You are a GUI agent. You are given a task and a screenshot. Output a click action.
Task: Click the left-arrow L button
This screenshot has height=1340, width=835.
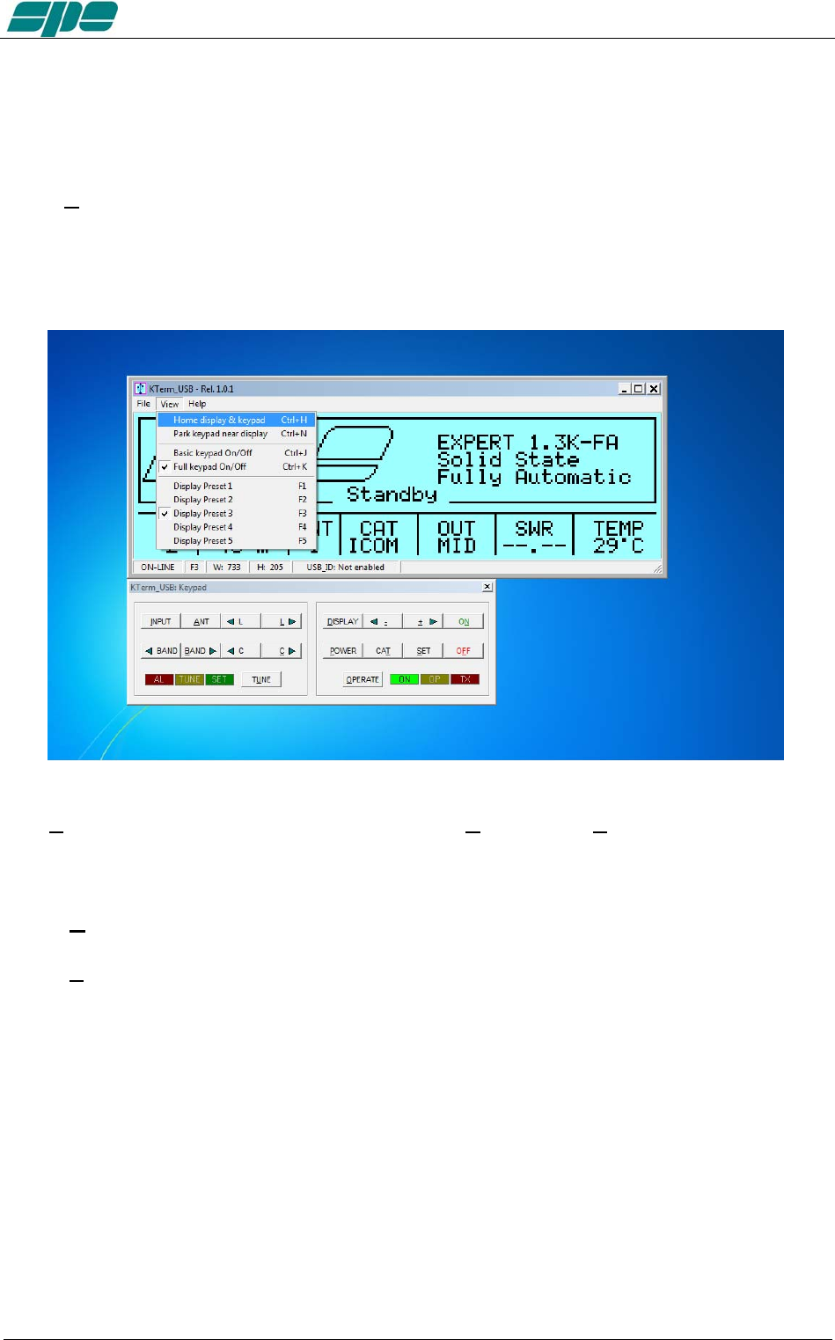(240, 621)
